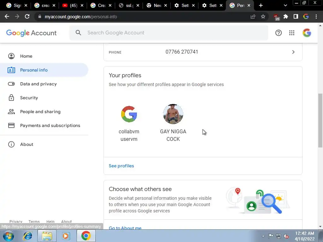Expand the Phone row chevron

point(293,52)
